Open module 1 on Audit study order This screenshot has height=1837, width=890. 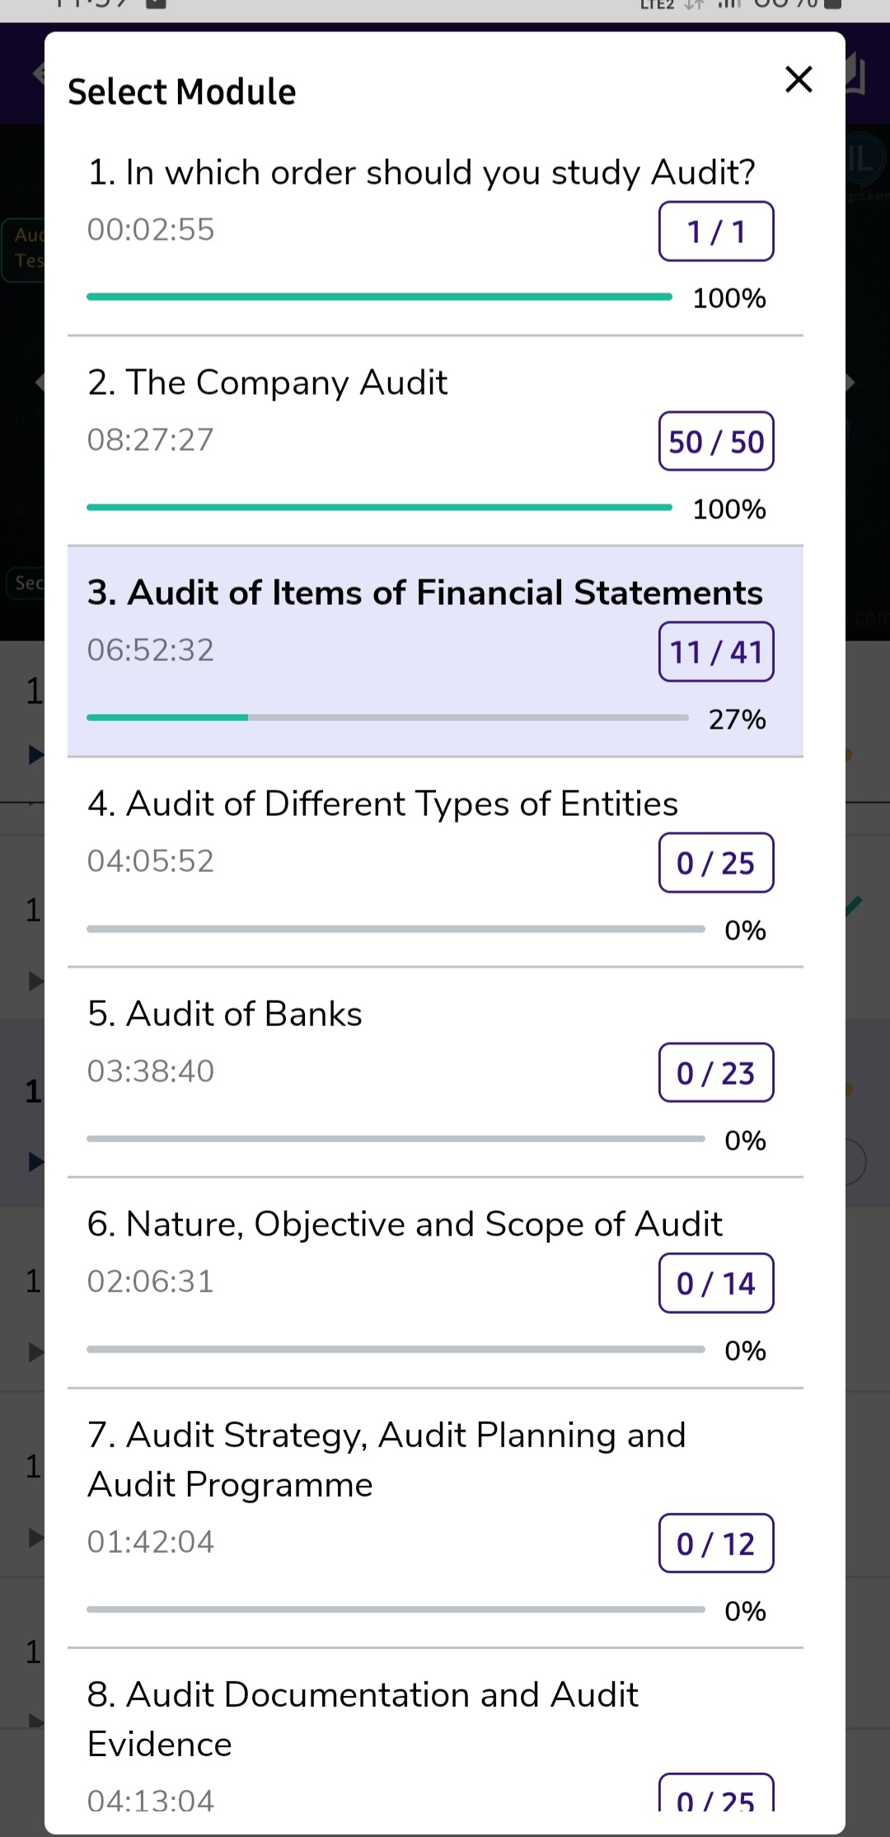tap(421, 173)
